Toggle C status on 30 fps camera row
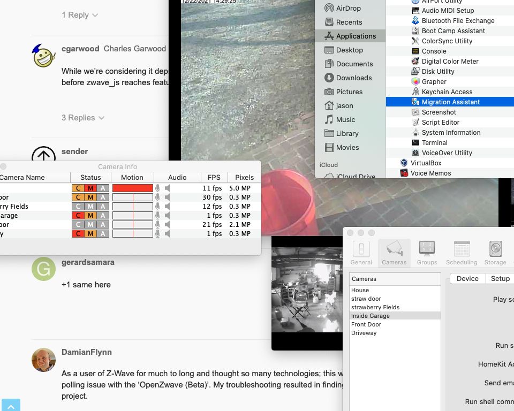Viewport: 514px width, 411px height. tap(78, 197)
